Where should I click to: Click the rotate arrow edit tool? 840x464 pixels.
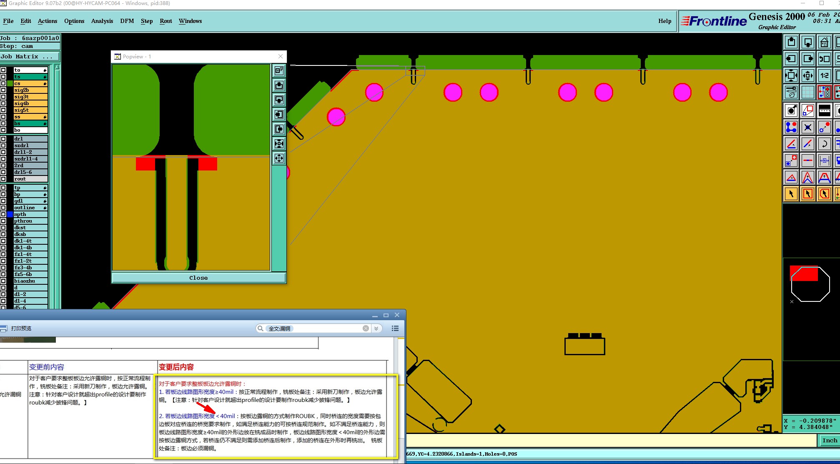pyautogui.click(x=824, y=144)
